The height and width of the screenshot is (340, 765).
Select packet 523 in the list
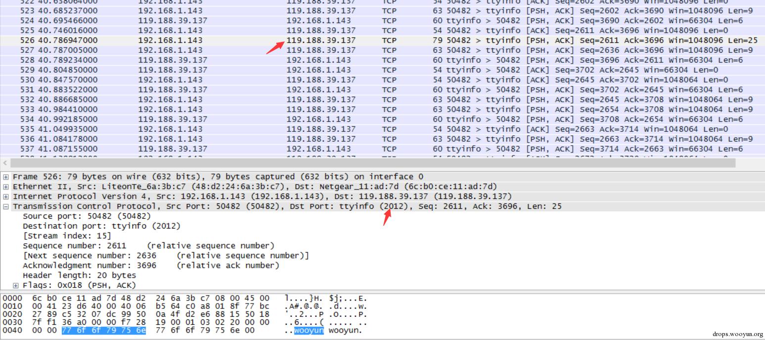pyautogui.click(x=382, y=10)
